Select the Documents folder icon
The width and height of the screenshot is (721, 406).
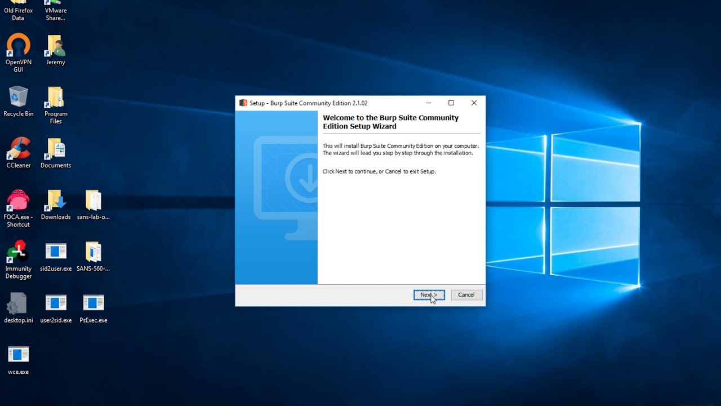(x=56, y=153)
